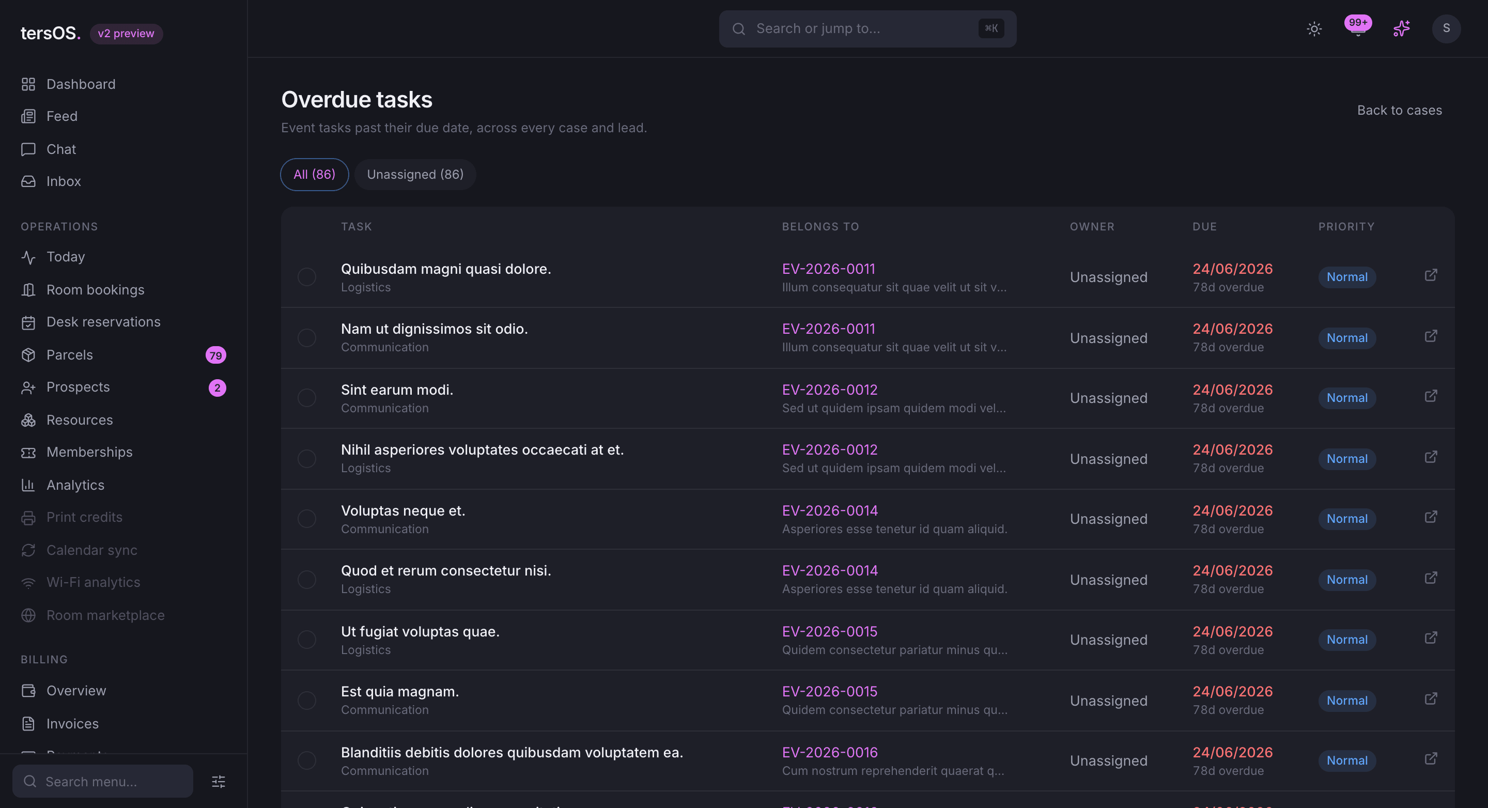Check off Nam ut dignissimos sit odio task
The height and width of the screenshot is (808, 1488).
point(307,337)
